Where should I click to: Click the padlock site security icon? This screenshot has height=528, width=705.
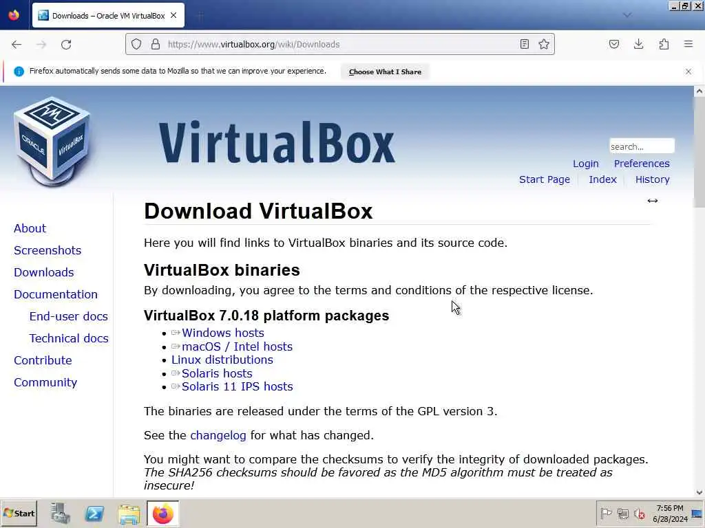pyautogui.click(x=156, y=44)
